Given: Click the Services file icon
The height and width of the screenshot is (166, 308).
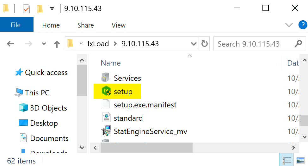Looking at the screenshot, I should (106, 78).
